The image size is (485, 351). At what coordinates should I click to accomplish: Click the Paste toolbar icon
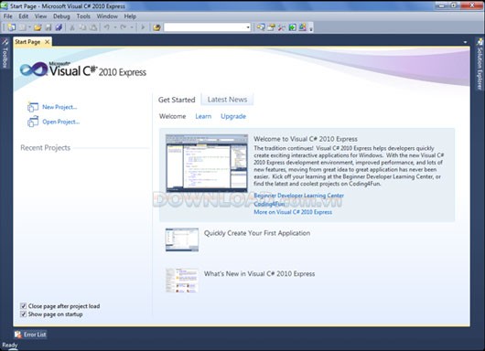(x=93, y=27)
